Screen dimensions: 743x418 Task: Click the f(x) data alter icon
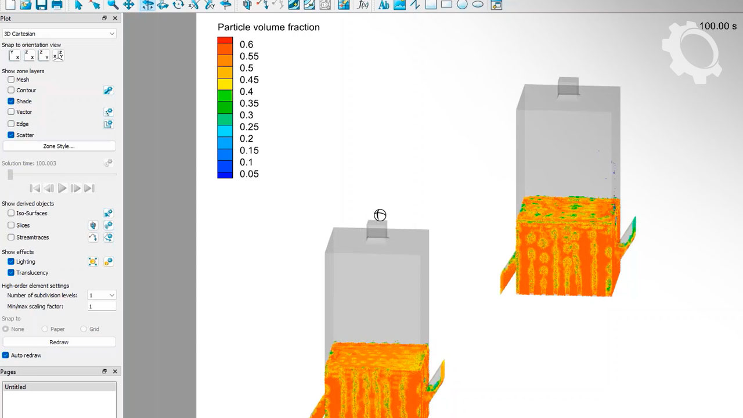(x=363, y=5)
